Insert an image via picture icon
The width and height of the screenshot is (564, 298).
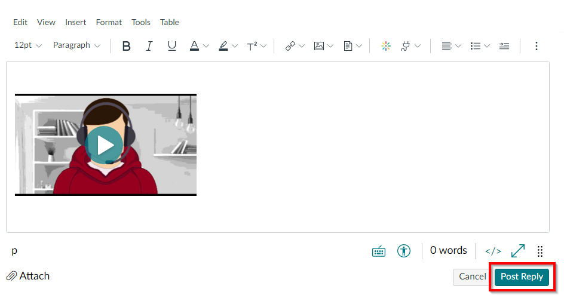[319, 46]
